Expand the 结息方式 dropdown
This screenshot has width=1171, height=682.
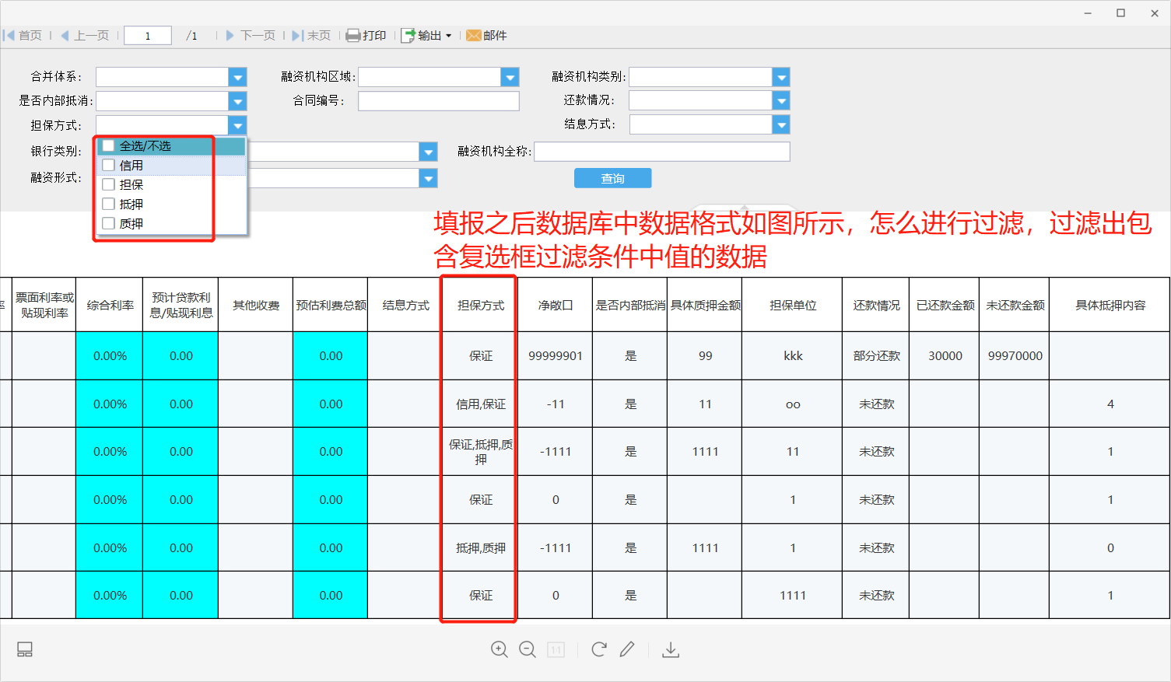point(781,124)
